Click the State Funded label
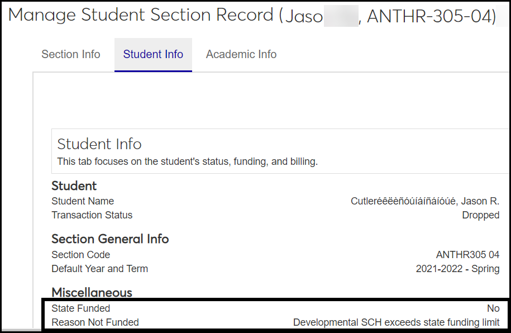Image resolution: width=511 pixels, height=333 pixels. [80, 308]
